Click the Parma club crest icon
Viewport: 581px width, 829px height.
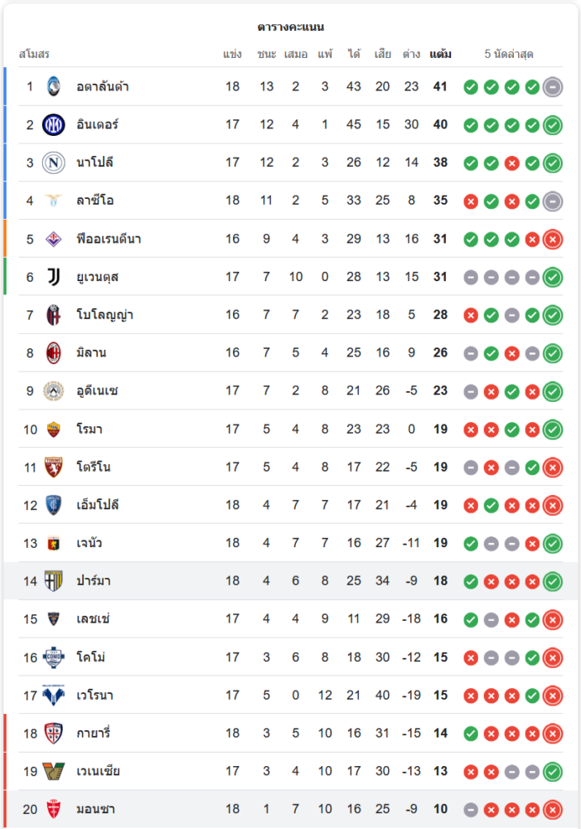(54, 581)
